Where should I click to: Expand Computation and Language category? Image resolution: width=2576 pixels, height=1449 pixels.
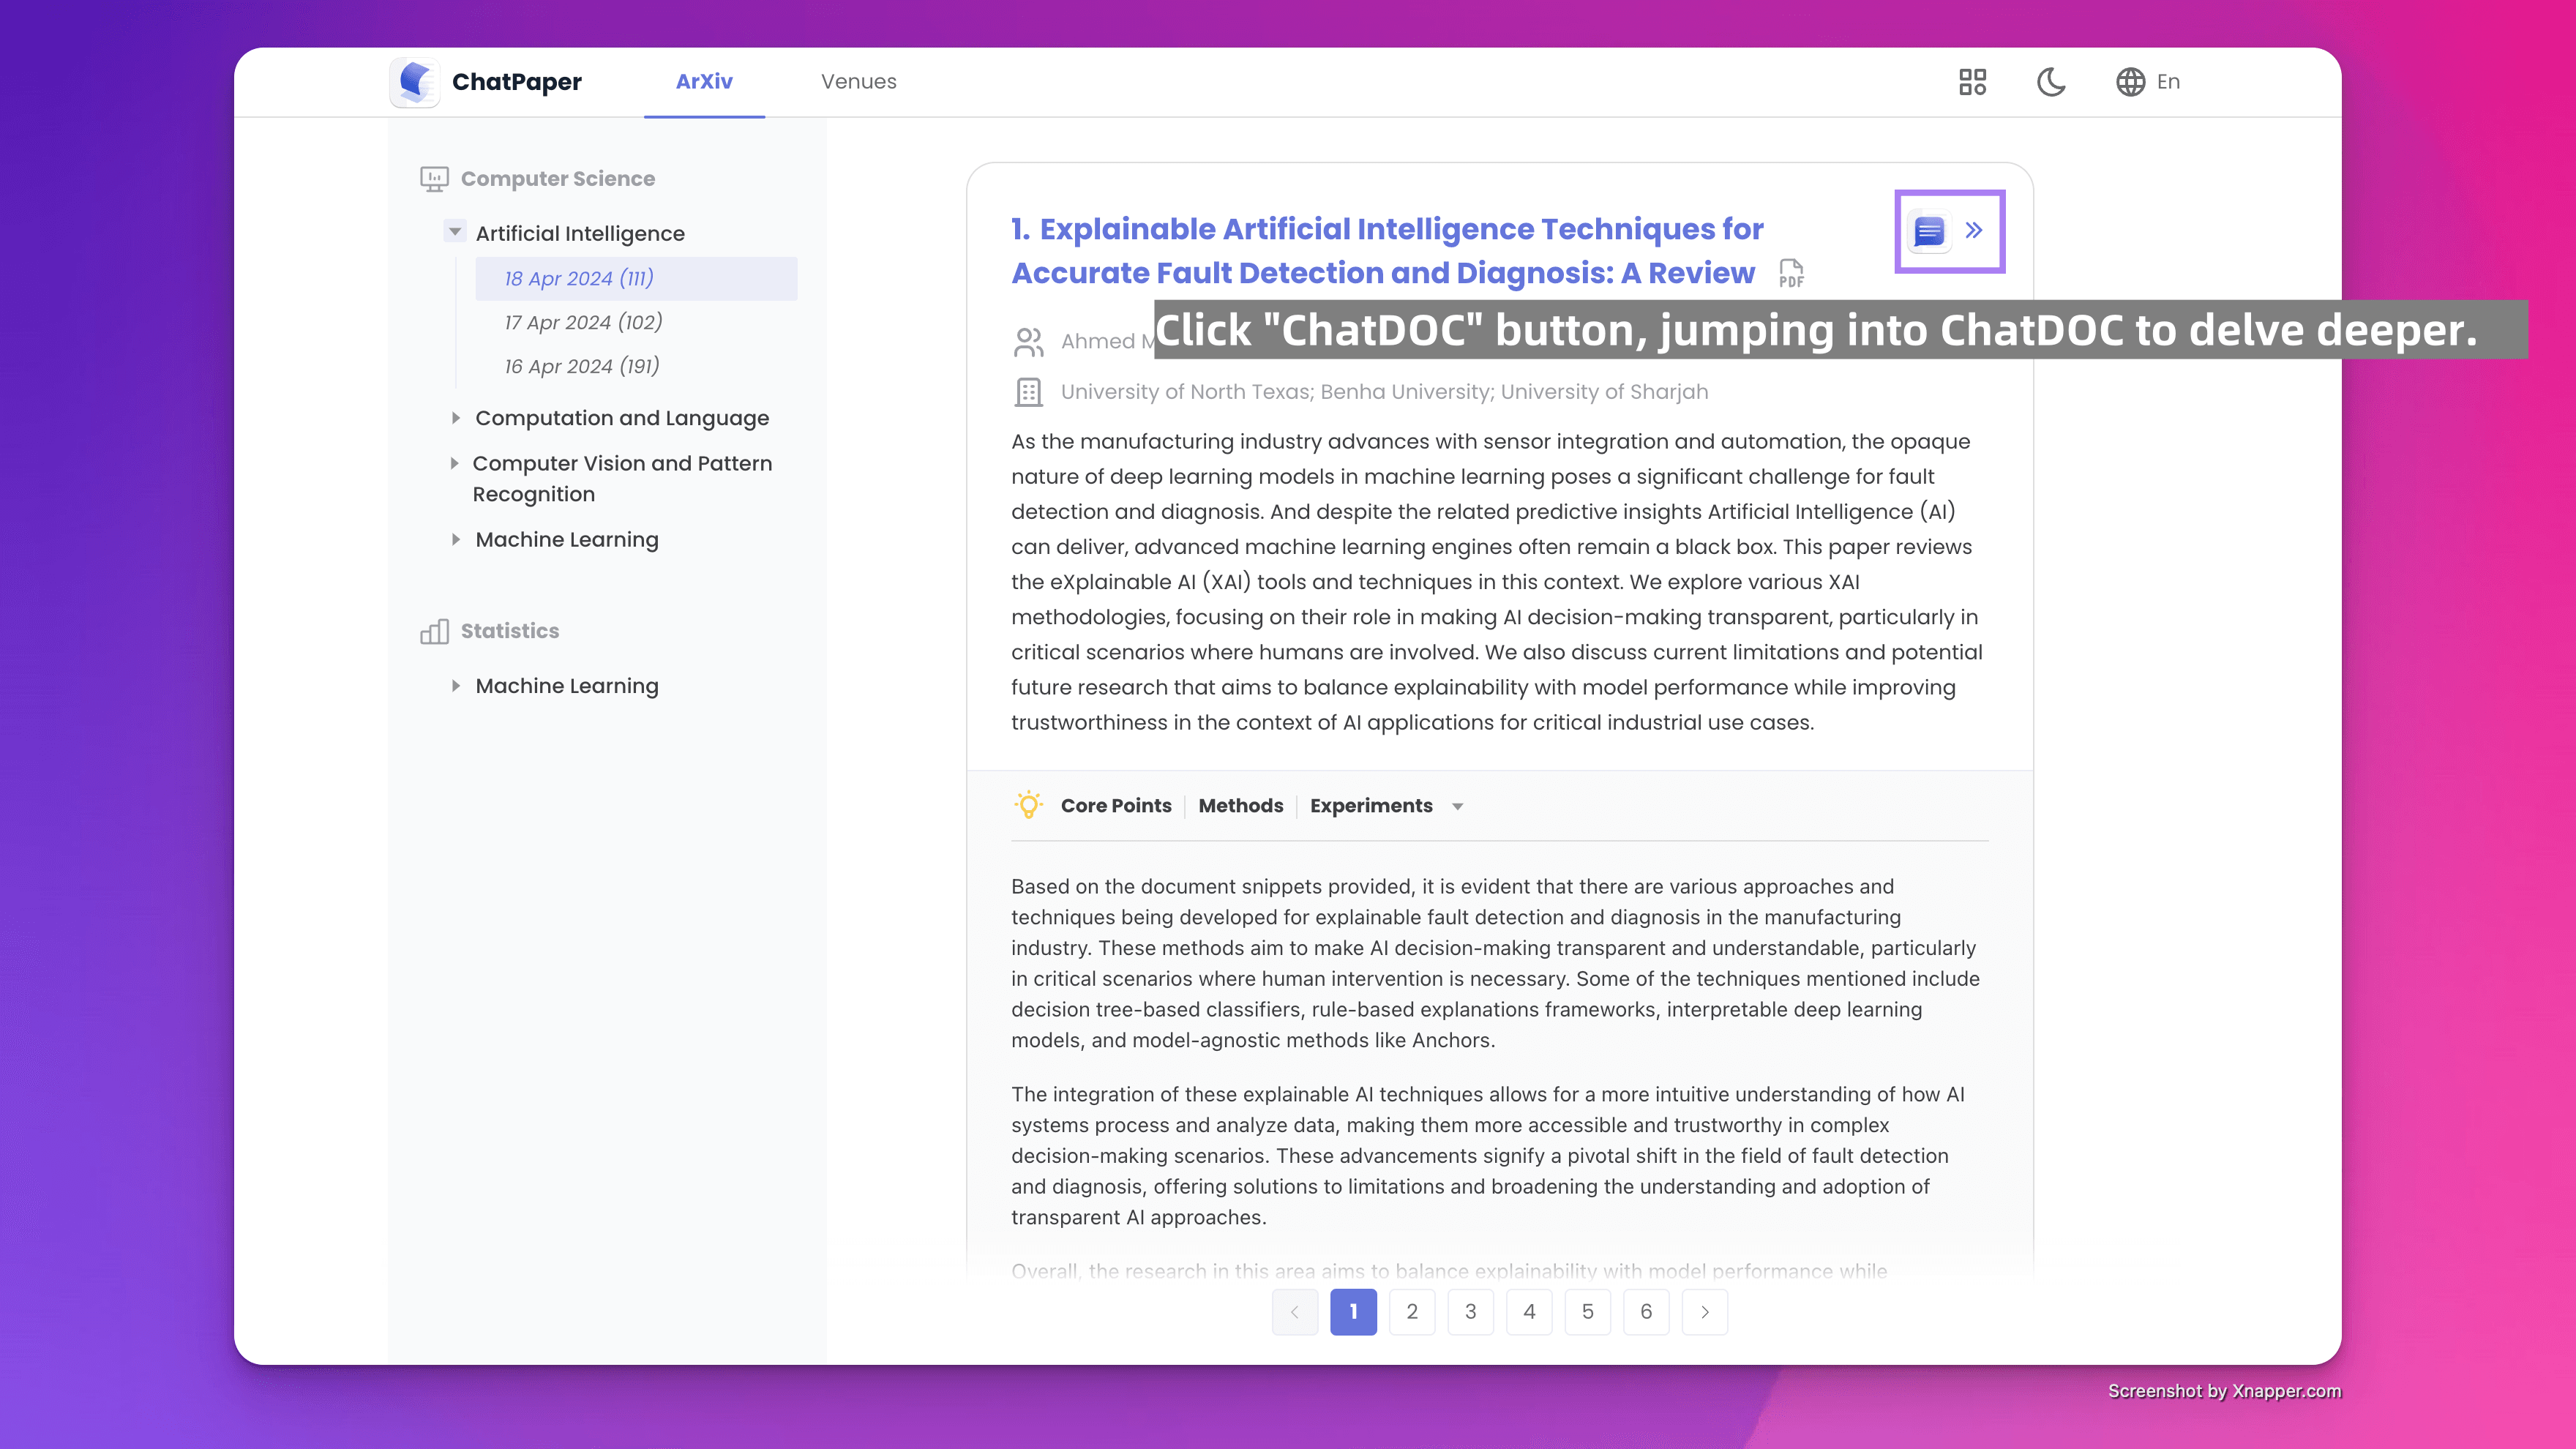[455, 418]
